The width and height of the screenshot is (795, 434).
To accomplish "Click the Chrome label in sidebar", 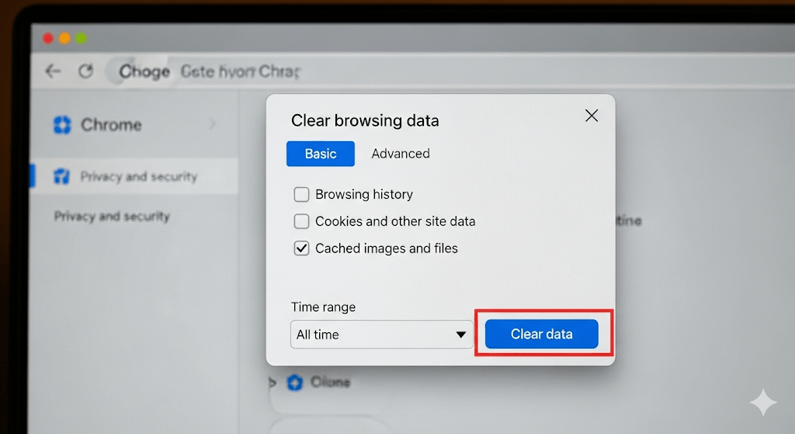I will click(x=111, y=125).
